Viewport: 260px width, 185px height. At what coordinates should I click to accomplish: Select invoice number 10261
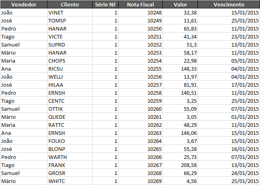(155, 117)
